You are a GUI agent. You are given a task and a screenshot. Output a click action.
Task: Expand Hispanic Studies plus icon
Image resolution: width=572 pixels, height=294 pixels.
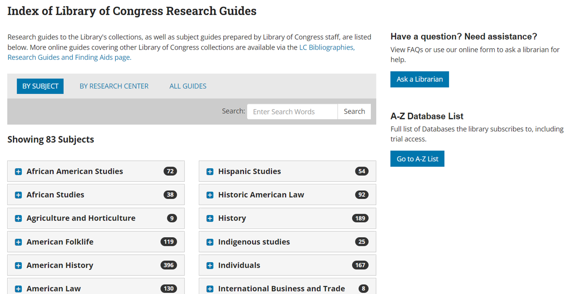[x=210, y=172]
